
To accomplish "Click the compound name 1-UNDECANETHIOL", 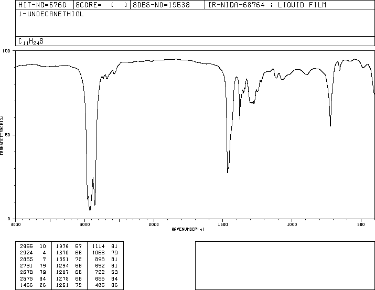I will (x=51, y=14).
